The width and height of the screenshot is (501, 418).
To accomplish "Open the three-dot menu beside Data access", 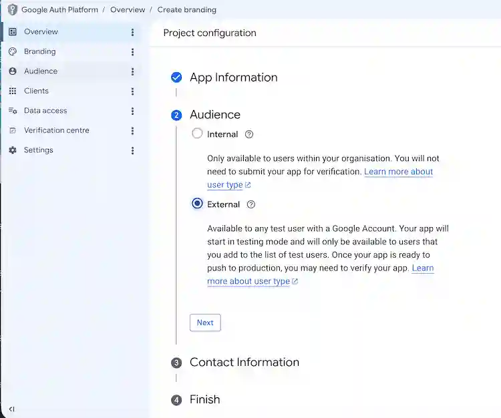I will pos(133,111).
